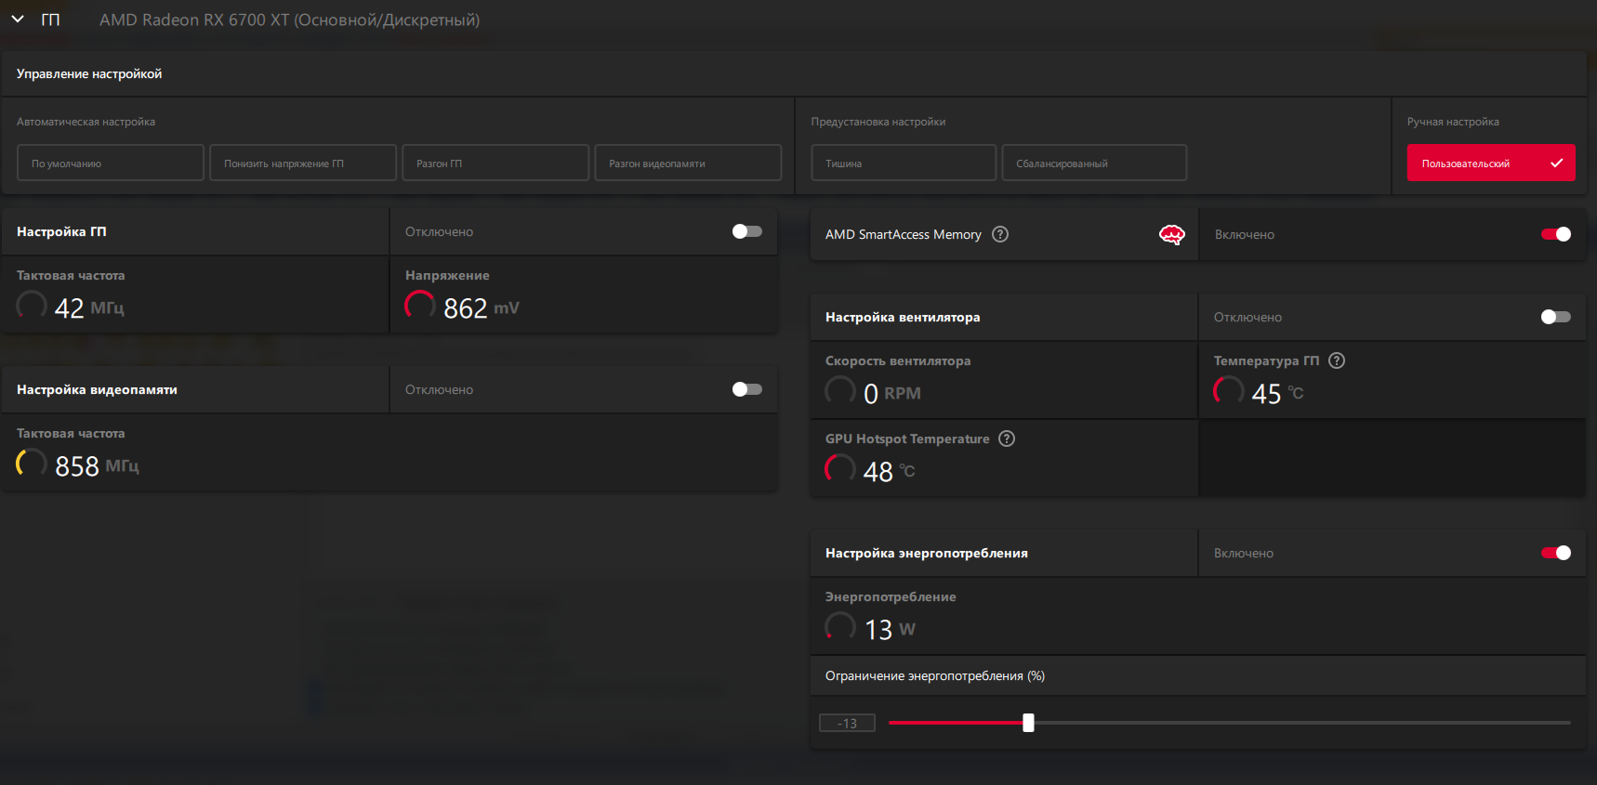Image resolution: width=1597 pixels, height=785 pixels.
Task: Click the 42 МГц clock speed value
Action: (89, 307)
